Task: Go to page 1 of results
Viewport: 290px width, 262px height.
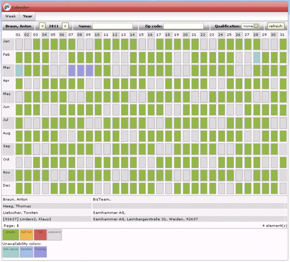Action: 17,225
